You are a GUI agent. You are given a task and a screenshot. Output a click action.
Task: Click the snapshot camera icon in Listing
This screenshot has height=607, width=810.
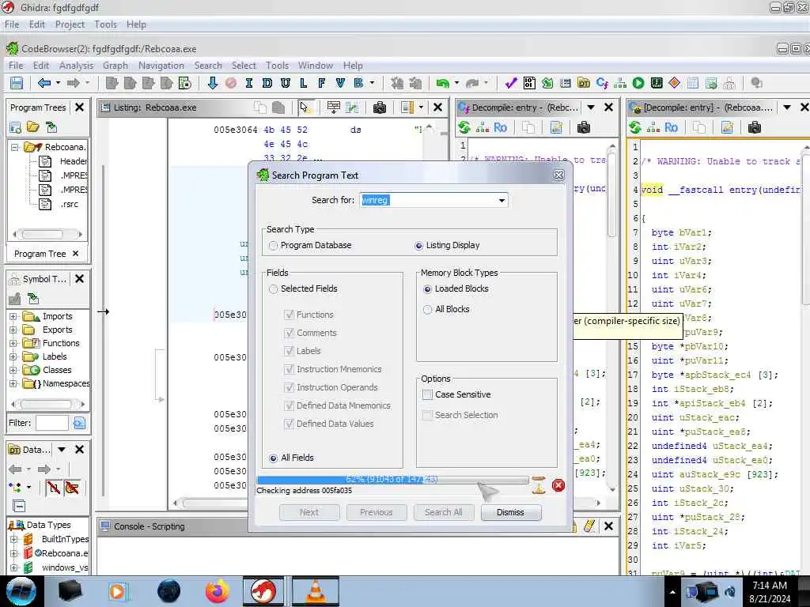click(x=380, y=107)
